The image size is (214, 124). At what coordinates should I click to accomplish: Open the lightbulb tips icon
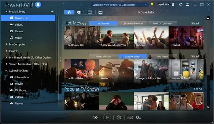[x=152, y=5]
